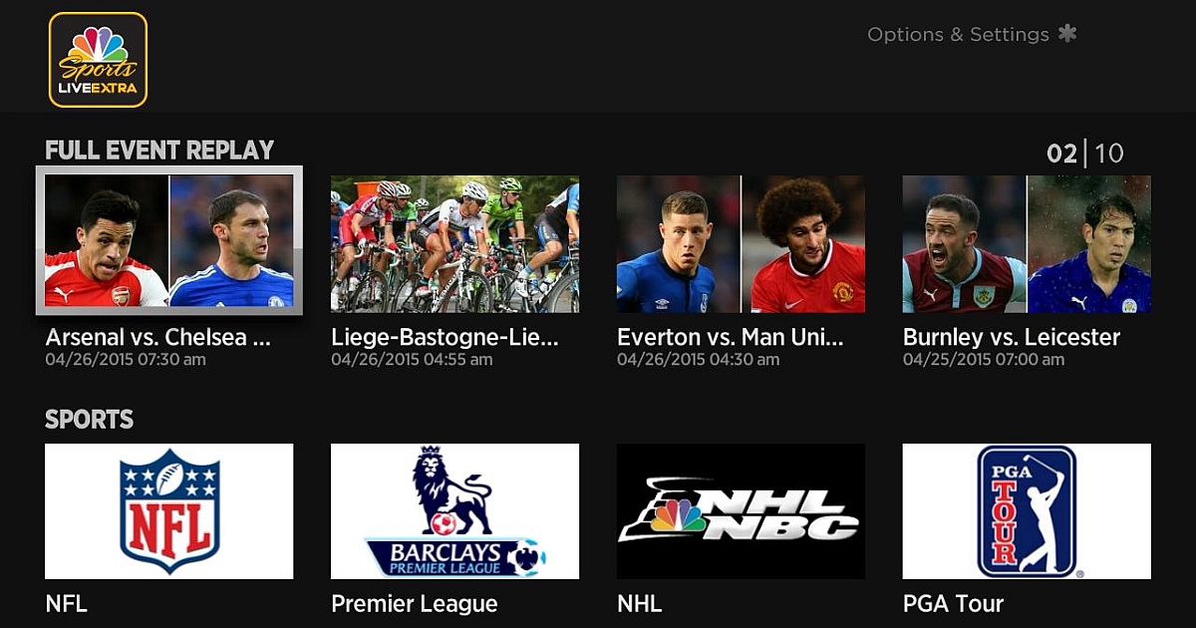Open Options & Settings text
Screen dimensions: 1196x628
[959, 35]
